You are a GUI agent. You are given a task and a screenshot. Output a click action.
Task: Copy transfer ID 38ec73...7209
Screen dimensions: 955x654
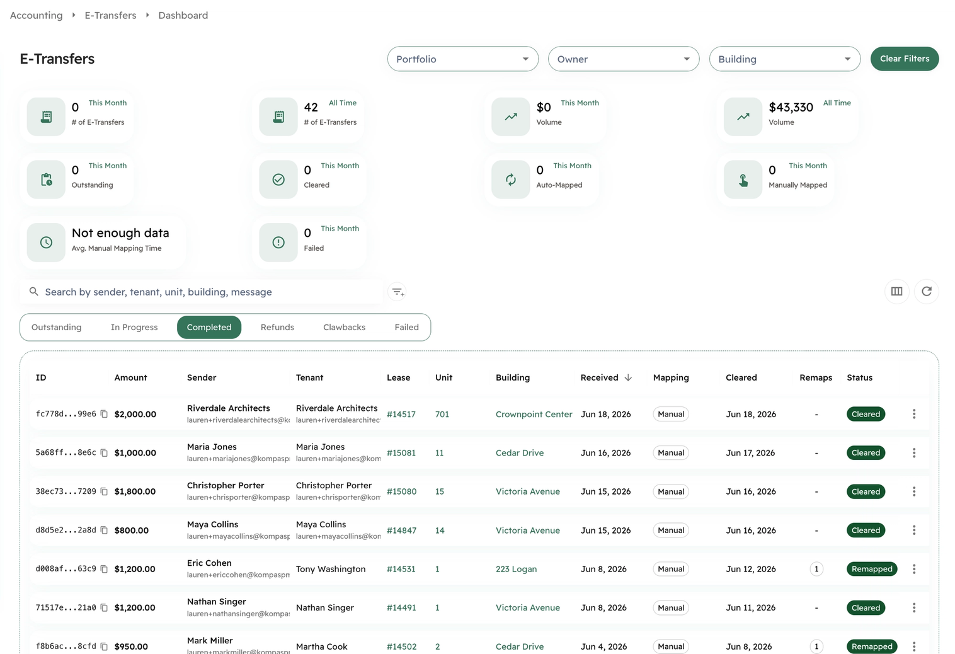point(104,491)
